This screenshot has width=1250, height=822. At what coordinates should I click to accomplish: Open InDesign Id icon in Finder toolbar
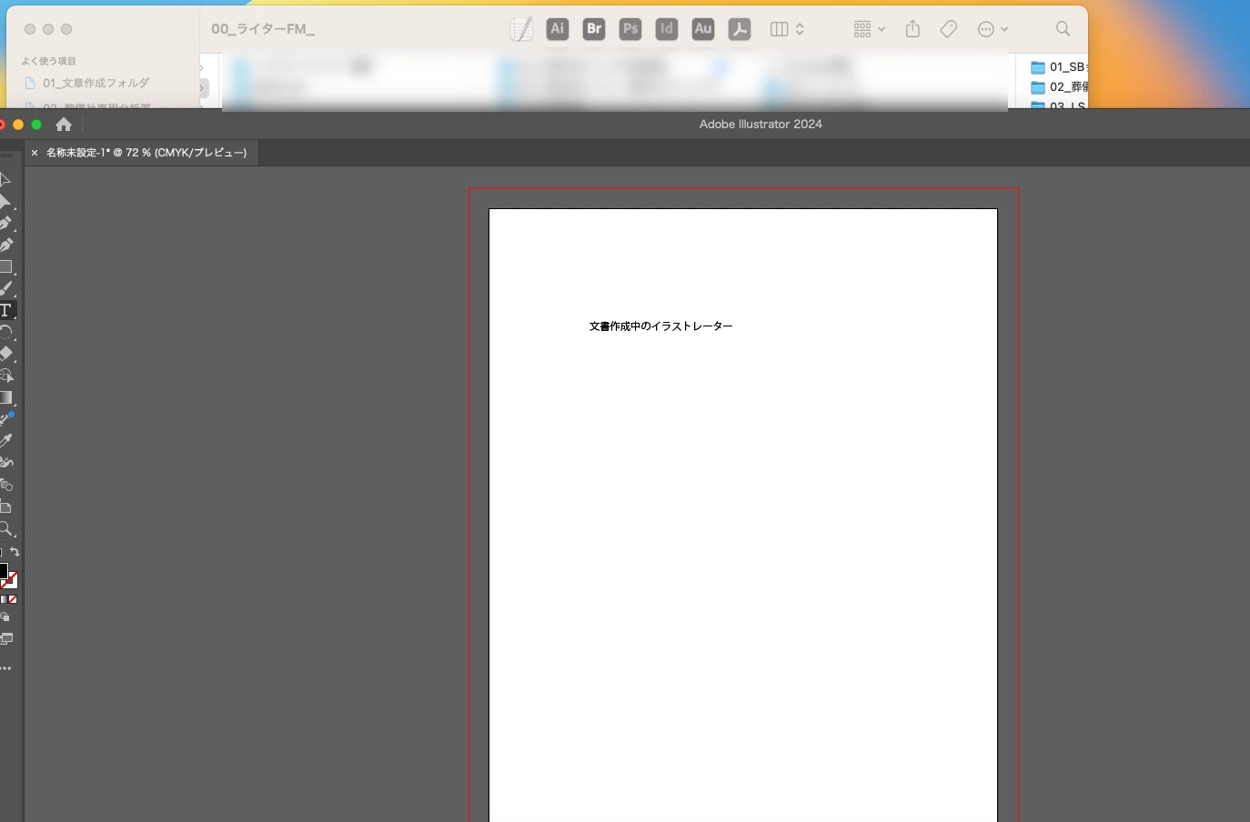667,29
